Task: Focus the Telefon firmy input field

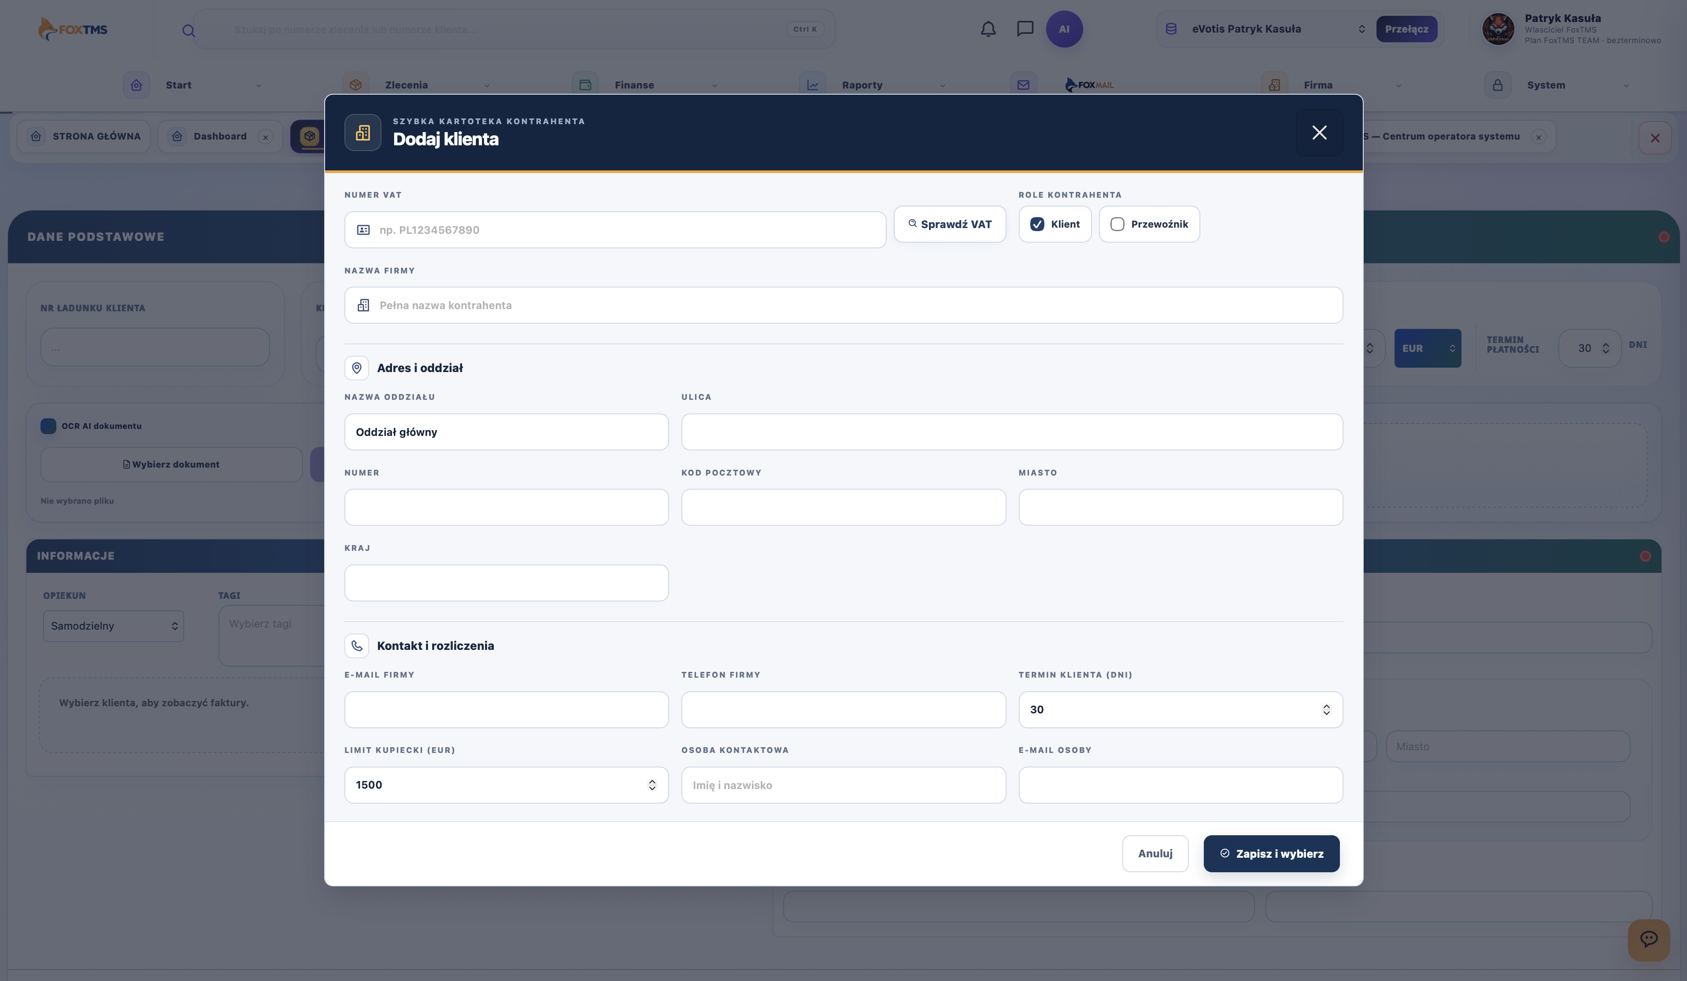Action: point(843,710)
